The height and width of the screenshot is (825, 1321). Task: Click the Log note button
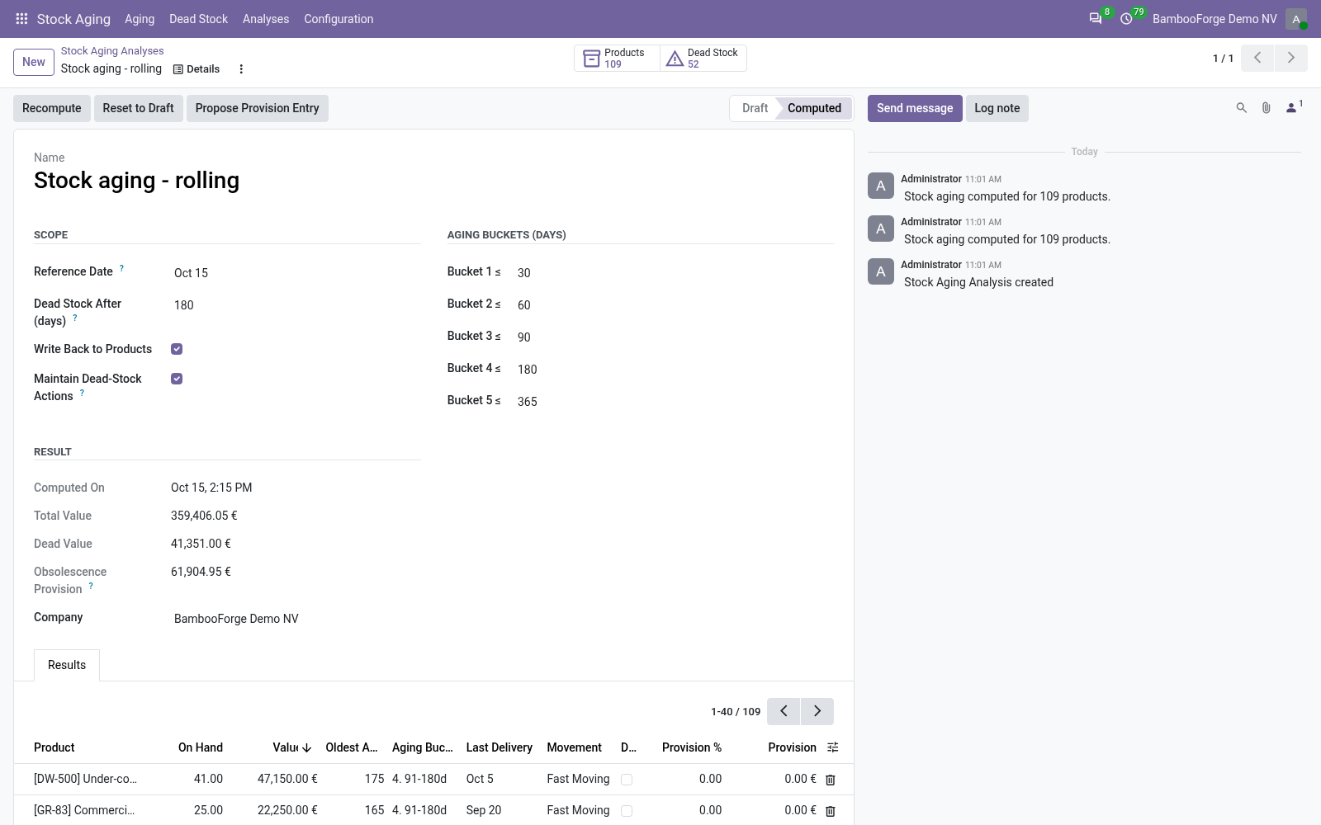click(997, 108)
